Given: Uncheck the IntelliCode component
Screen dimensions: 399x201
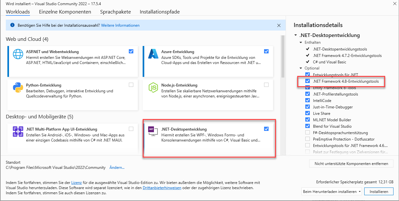Looking at the screenshot, I should [308, 101].
